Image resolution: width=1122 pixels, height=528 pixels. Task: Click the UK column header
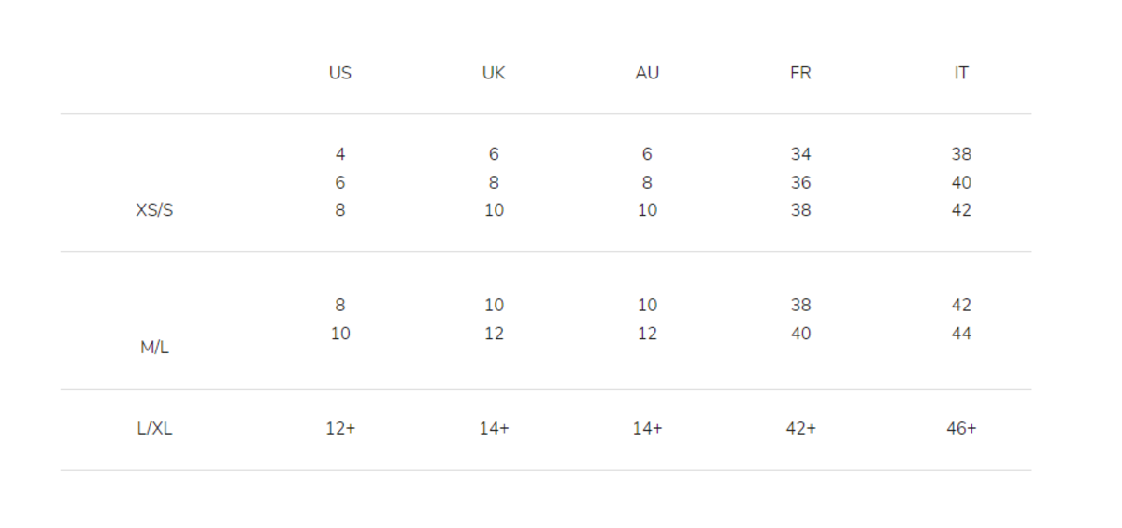coord(494,73)
